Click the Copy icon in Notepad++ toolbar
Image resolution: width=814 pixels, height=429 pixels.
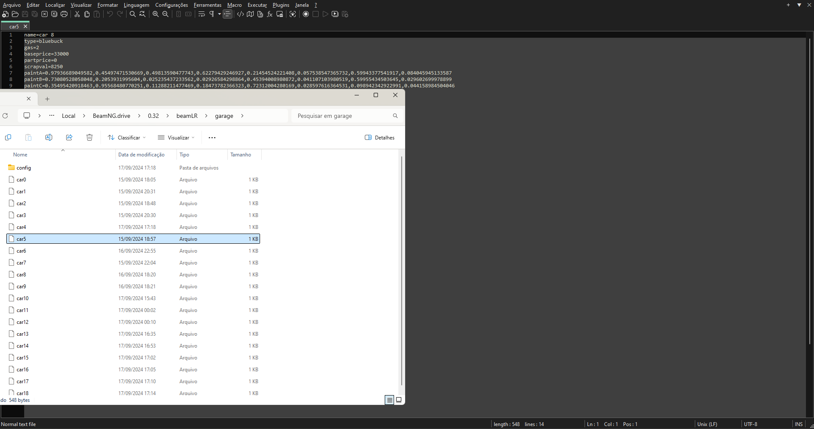[x=87, y=14]
